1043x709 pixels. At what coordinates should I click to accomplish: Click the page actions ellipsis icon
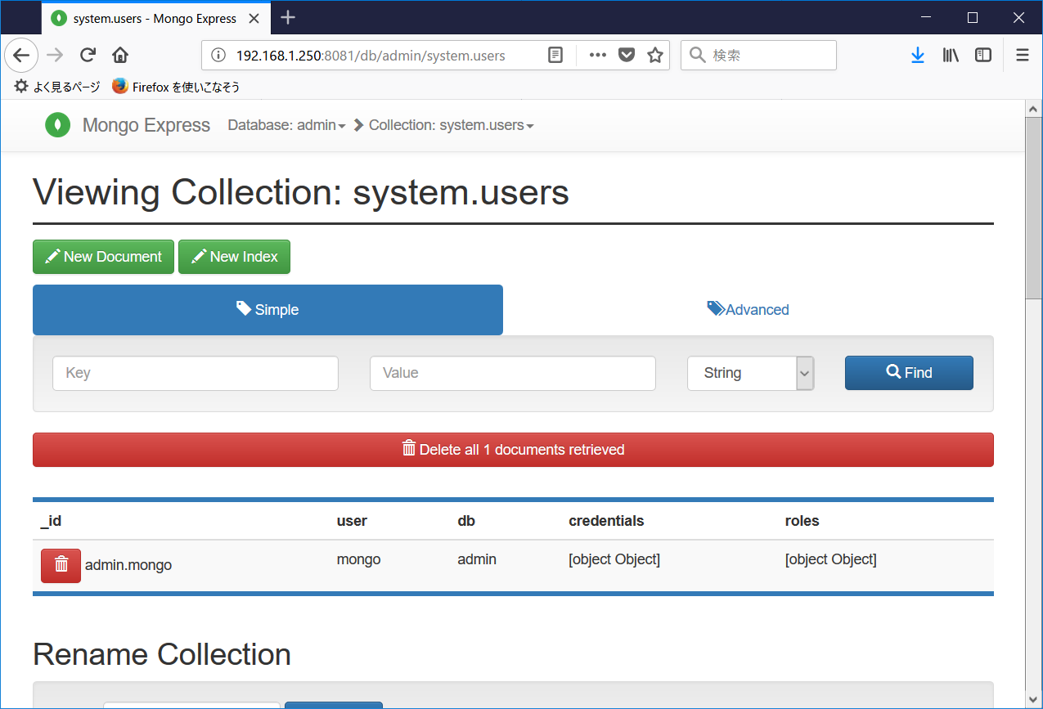pyautogui.click(x=597, y=55)
